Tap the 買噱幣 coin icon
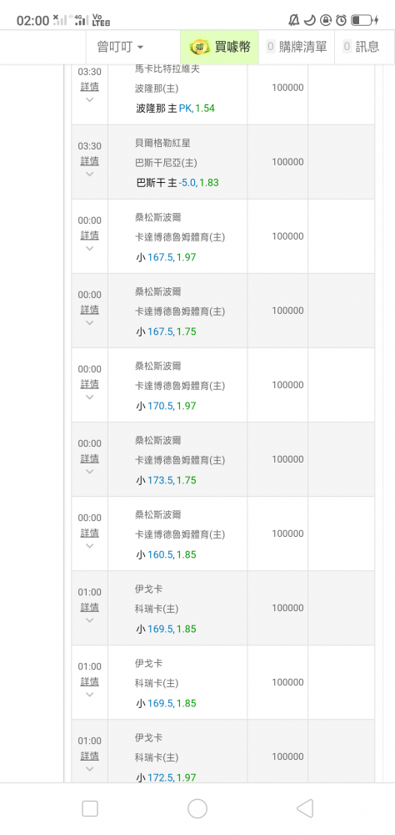This screenshot has width=395, height=835. [200, 47]
